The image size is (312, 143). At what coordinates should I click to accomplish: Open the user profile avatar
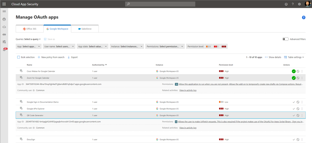[307, 4]
